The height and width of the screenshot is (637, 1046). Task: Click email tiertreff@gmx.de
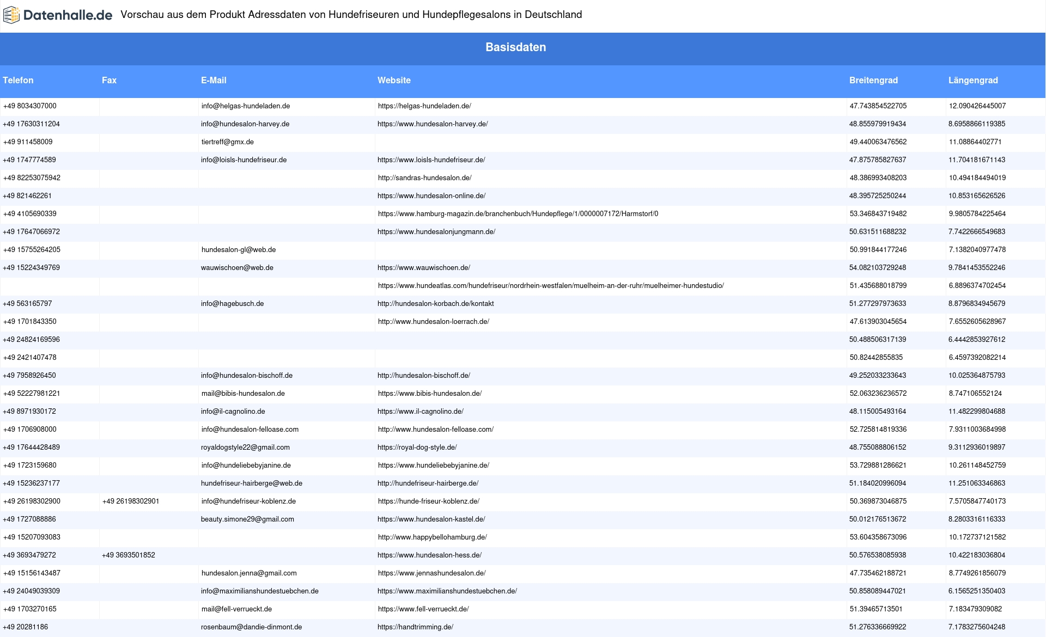228,142
